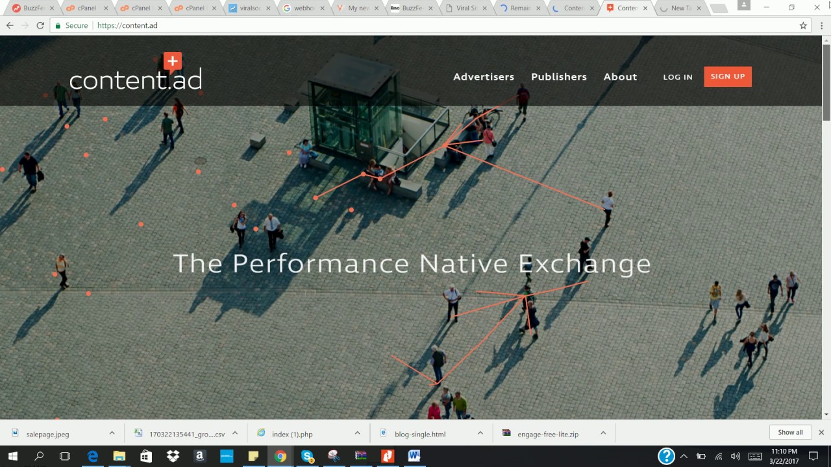Screen dimensions: 831x467
Task: Open Task View in taskbar
Action: [65, 456]
